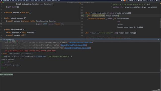
Task: Click the *route-params symbol on line 23
Action: (x=98, y=16)
